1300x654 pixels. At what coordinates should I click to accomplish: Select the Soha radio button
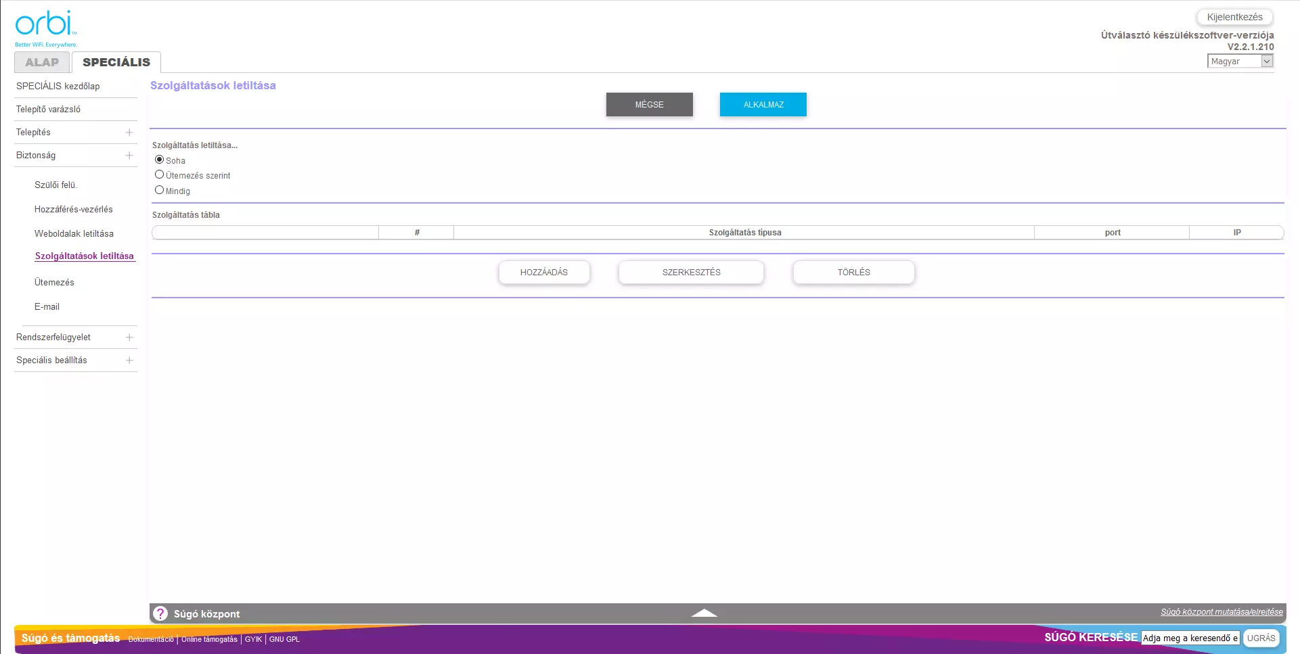[x=160, y=160]
